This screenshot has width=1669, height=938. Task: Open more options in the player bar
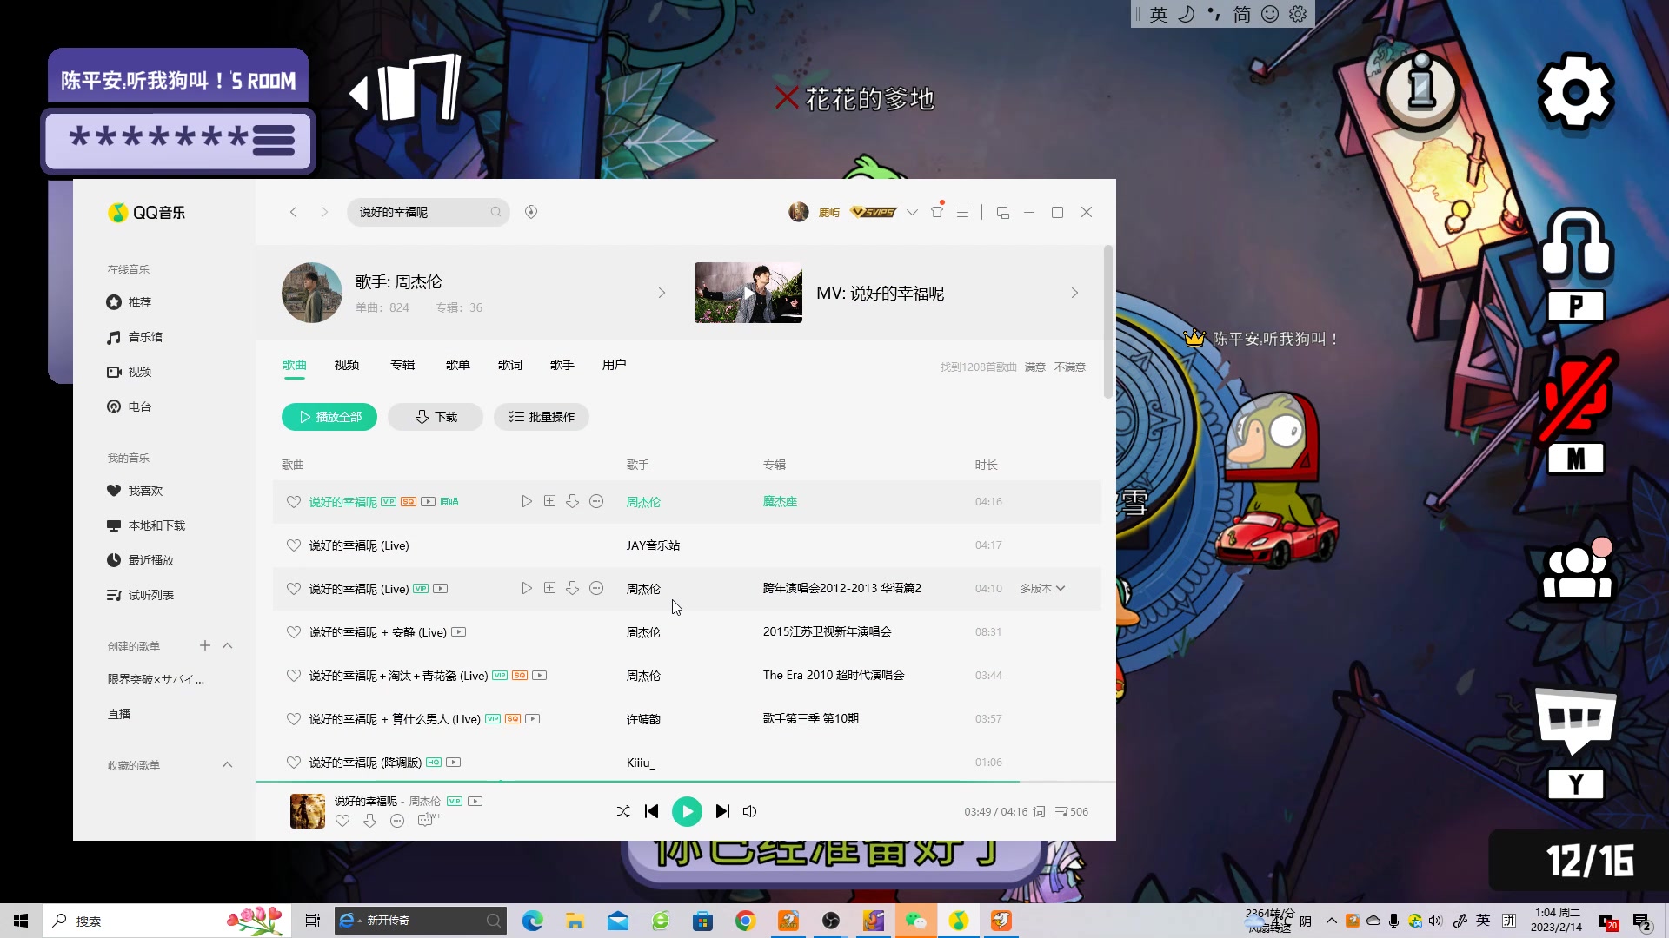pyautogui.click(x=397, y=821)
